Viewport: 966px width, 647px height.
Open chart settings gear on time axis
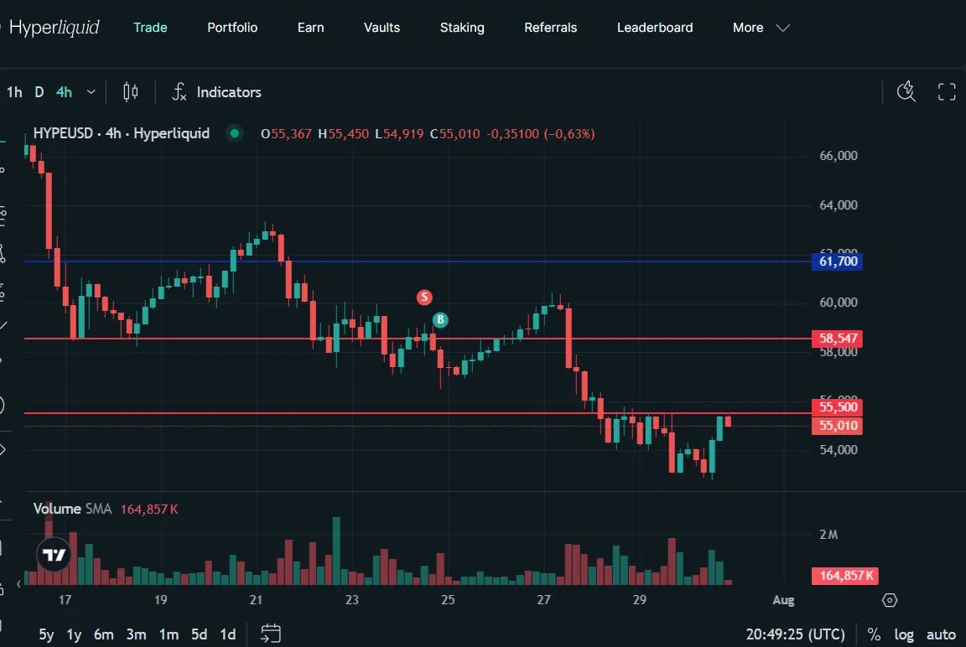coord(890,599)
